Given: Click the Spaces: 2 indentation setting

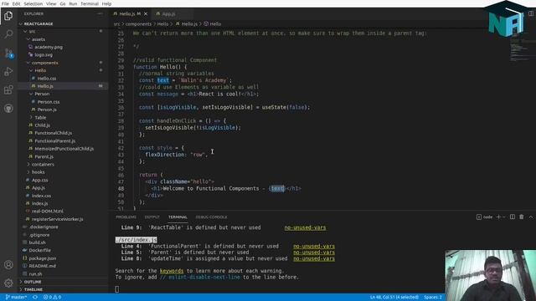Looking at the screenshot, I should 433,298.
